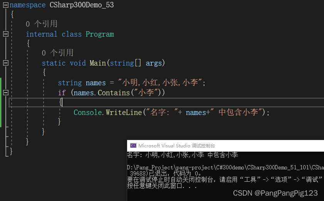Viewport: 324px width, 201px height.
Task: Click the debug console window icon
Action: [x=133, y=145]
